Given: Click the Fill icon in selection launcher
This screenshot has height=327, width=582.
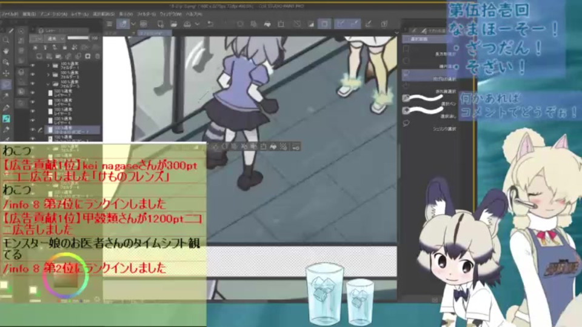Looking at the screenshot, I should click(x=273, y=147).
